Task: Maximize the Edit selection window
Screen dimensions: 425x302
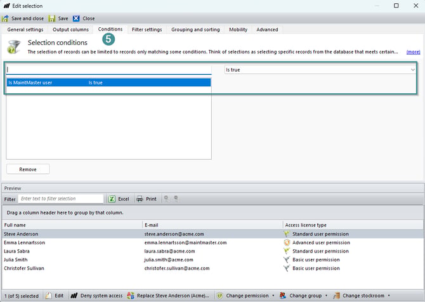Action: [396, 6]
